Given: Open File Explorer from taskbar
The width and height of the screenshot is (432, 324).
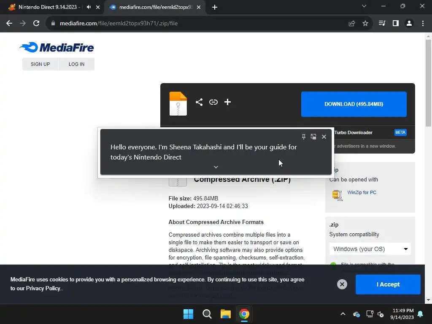Looking at the screenshot, I should (225, 314).
